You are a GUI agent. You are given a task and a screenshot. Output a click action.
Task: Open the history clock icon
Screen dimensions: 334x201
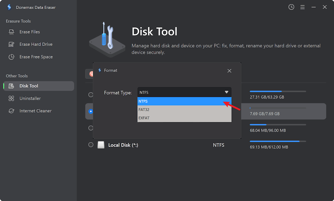[x=291, y=7]
